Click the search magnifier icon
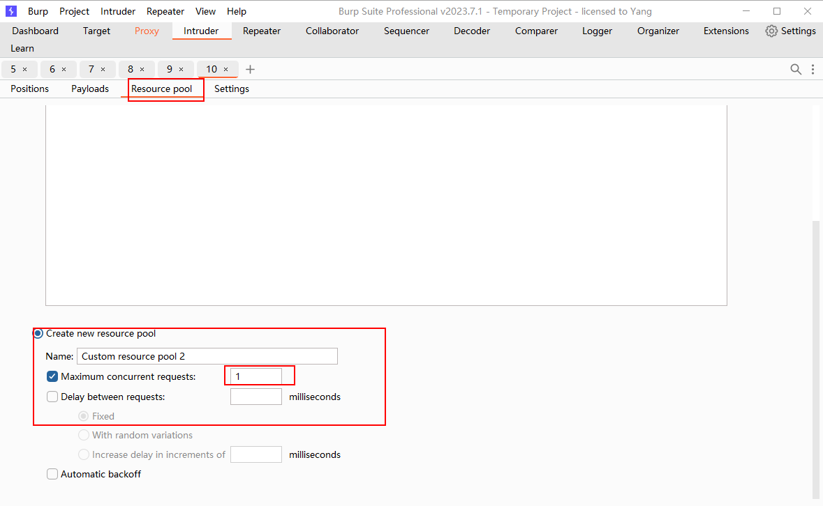Image resolution: width=823 pixels, height=506 pixels. click(x=795, y=69)
